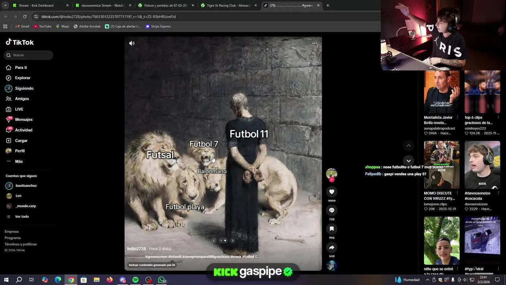Viewport: 506px width, 285px height.
Task: Focus the Buscar search field
Action: 28,55
